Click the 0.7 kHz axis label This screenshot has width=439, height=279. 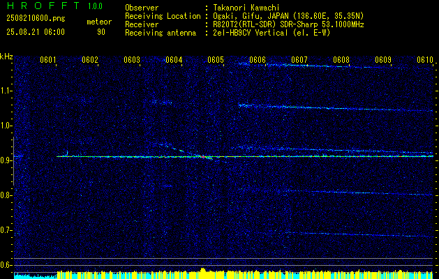point(6,230)
